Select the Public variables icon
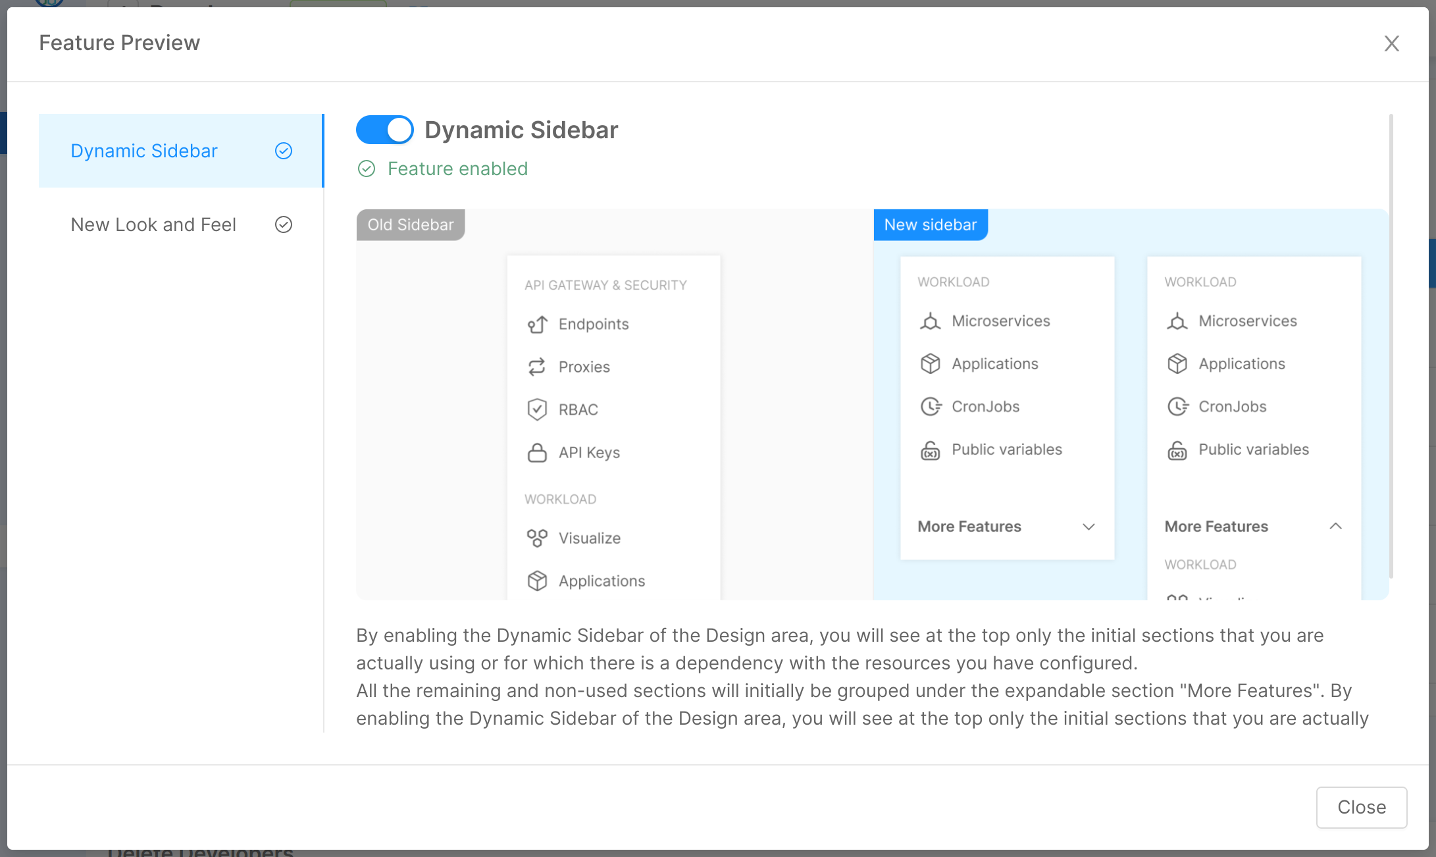 [x=930, y=450]
